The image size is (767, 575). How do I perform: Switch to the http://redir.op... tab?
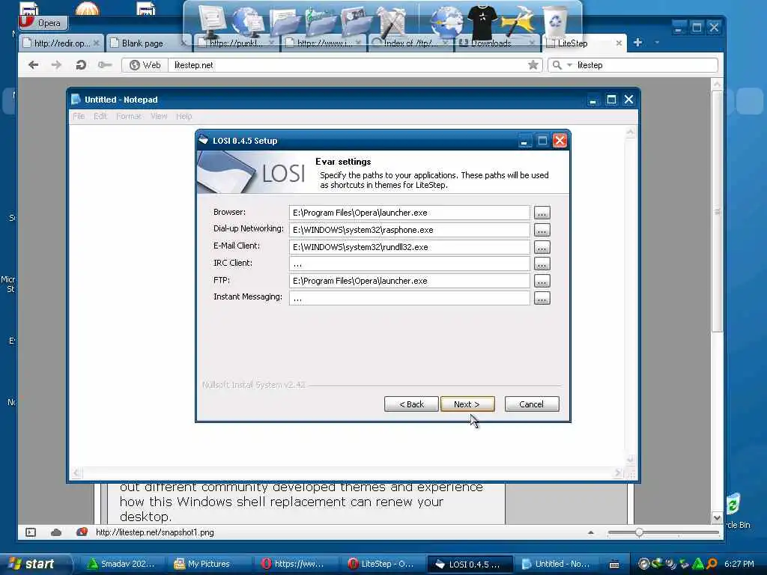click(61, 43)
